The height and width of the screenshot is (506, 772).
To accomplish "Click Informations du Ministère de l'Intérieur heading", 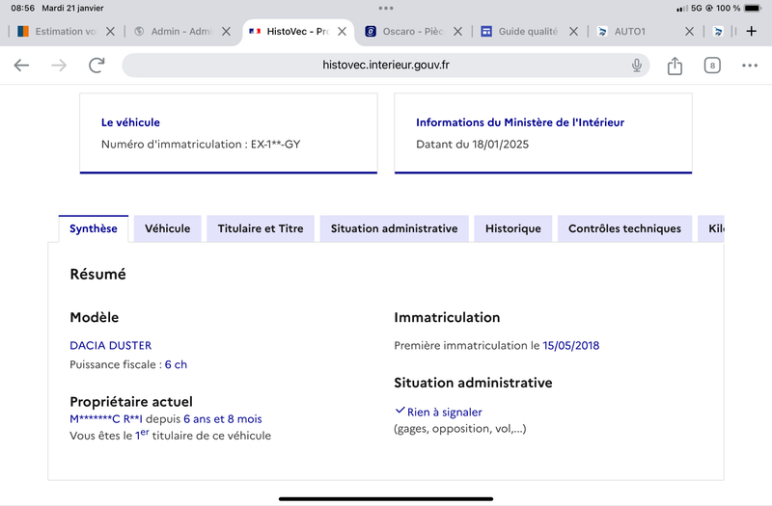I will click(x=520, y=122).
